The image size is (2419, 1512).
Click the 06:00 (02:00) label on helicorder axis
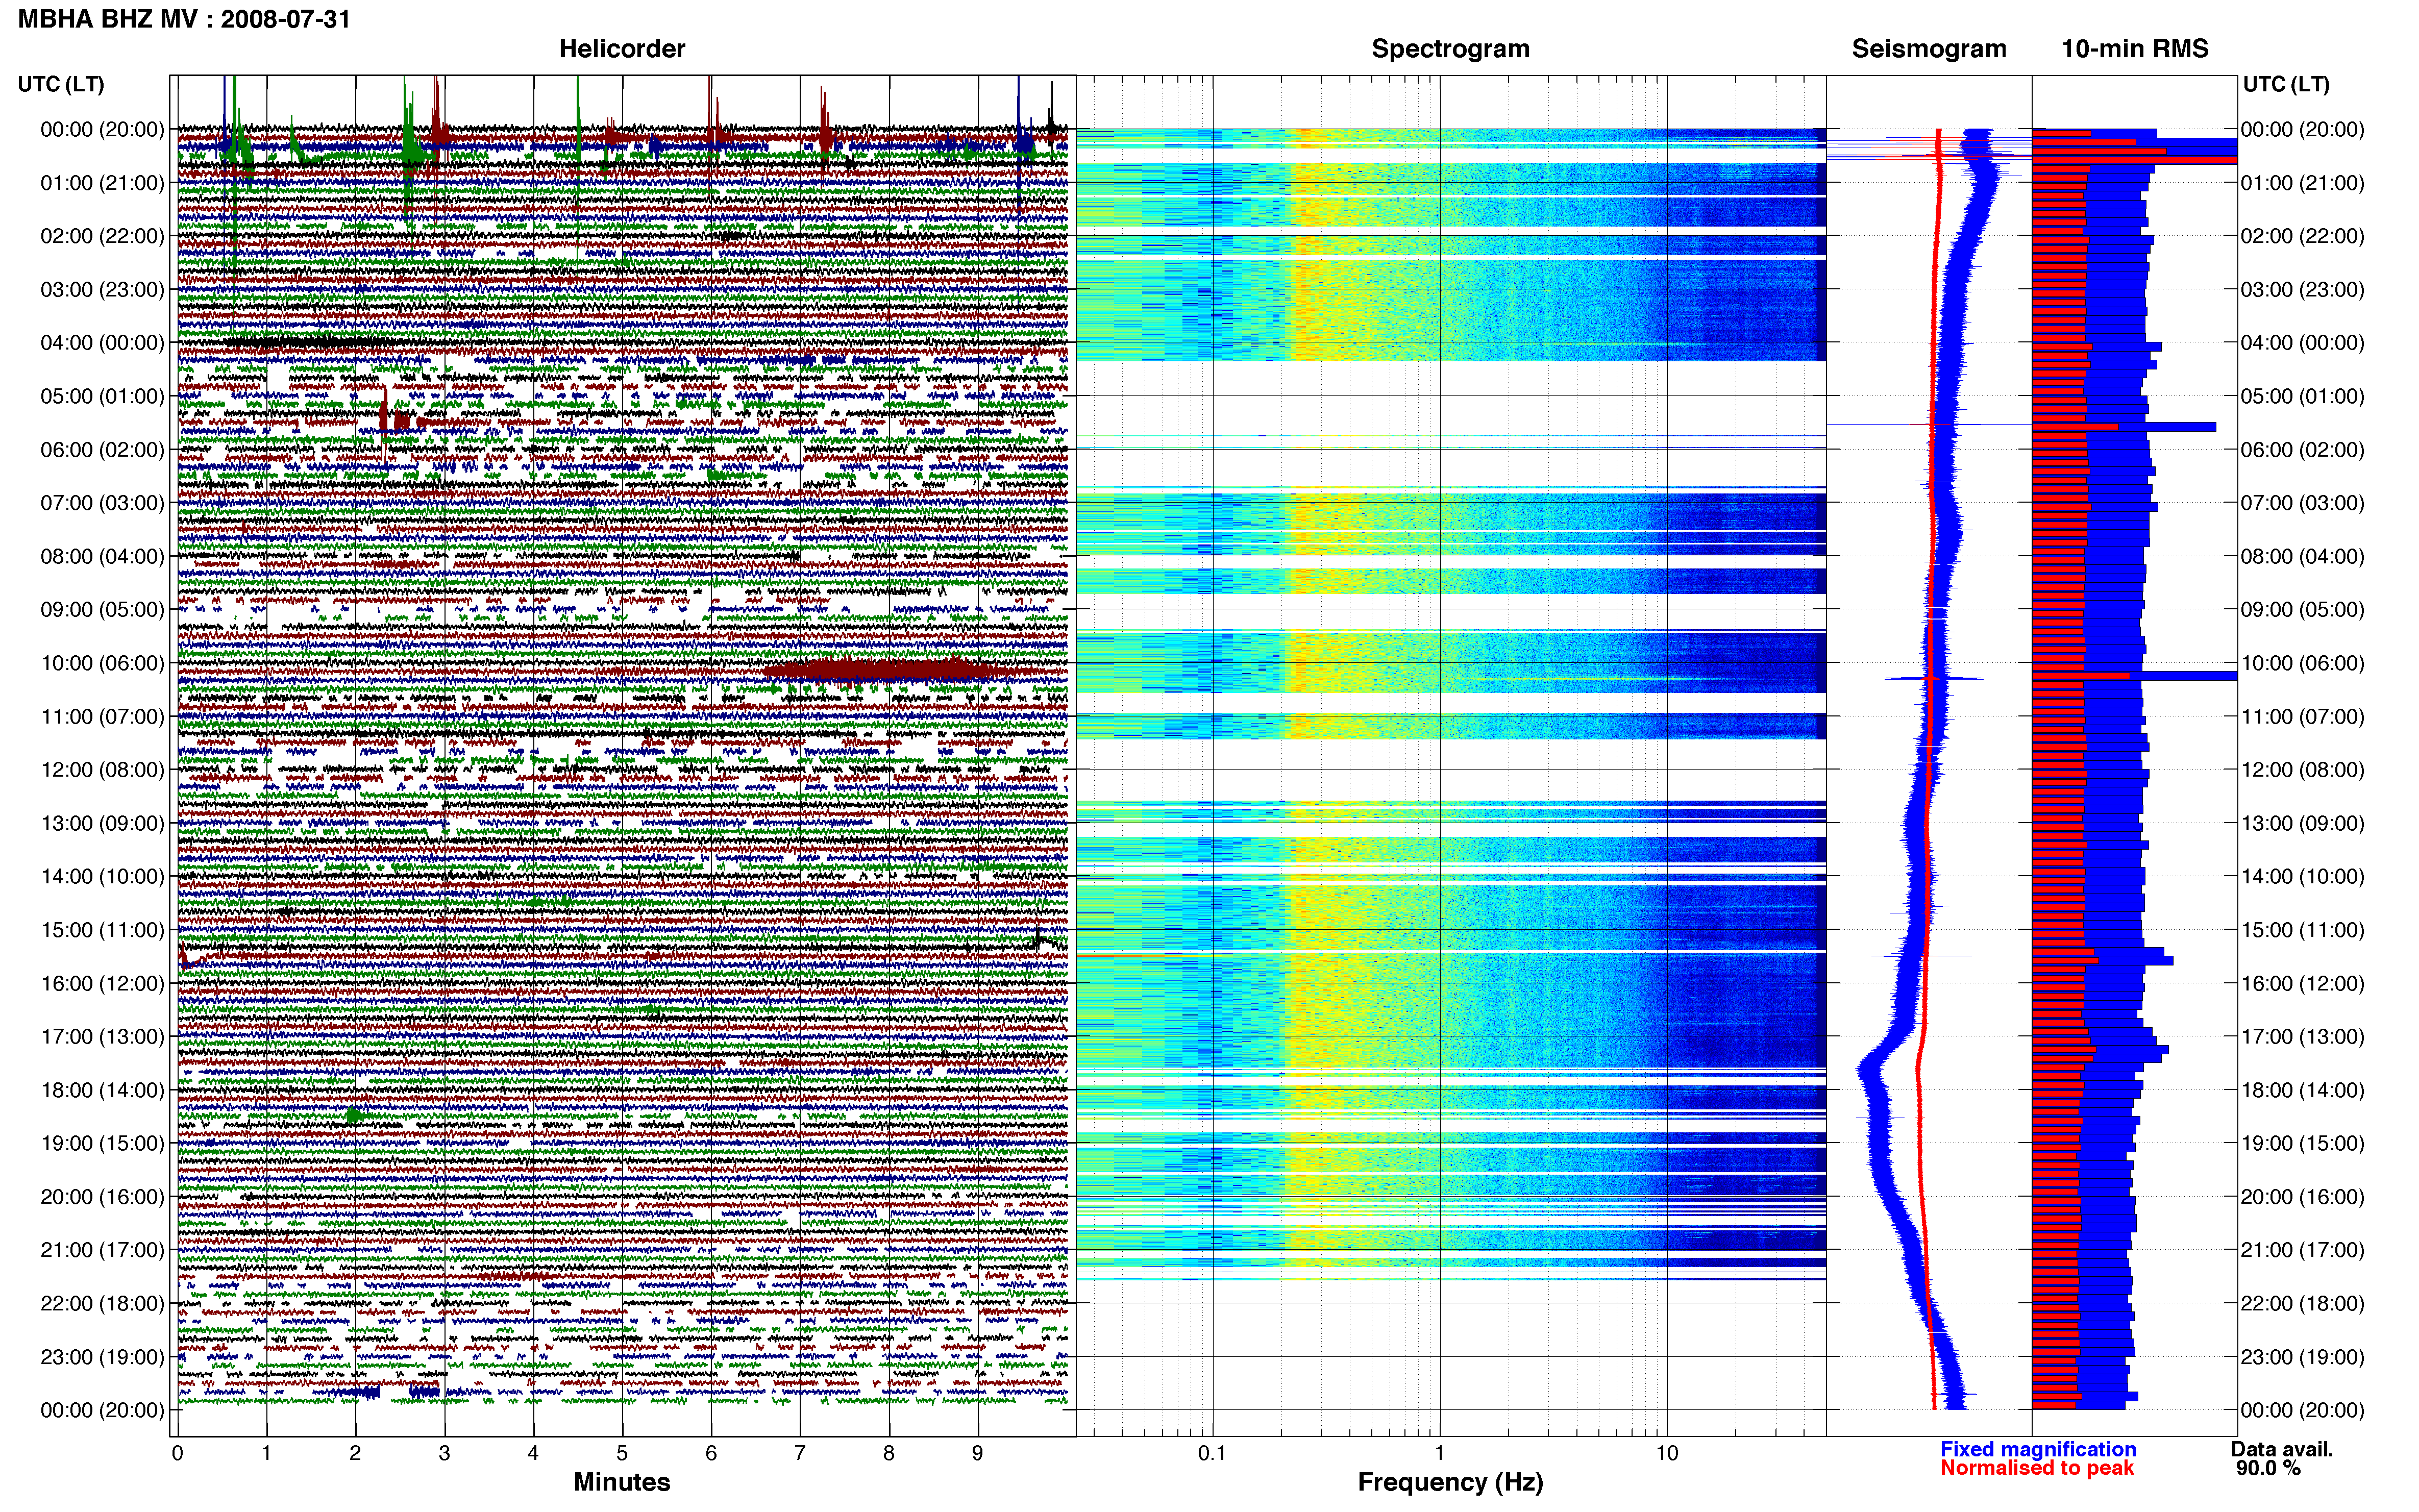102,450
